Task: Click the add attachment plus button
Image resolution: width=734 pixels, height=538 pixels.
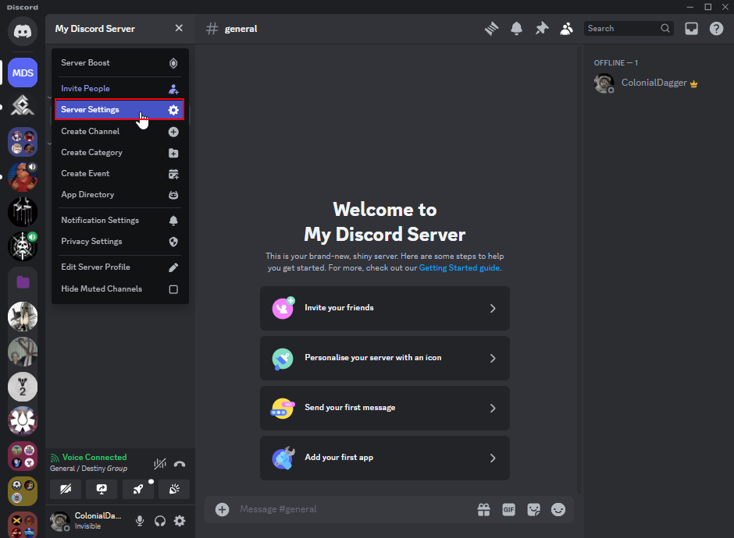Action: [x=222, y=509]
